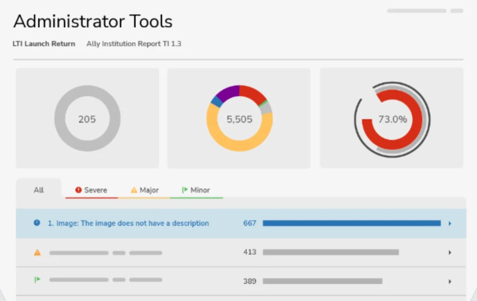Click the warning triangle on the second issue row

(37, 252)
